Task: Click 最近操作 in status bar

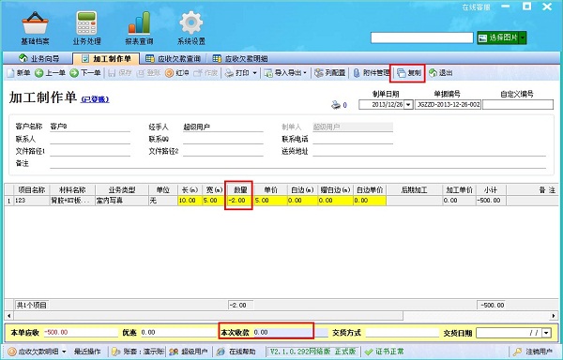Action: pyautogui.click(x=87, y=352)
